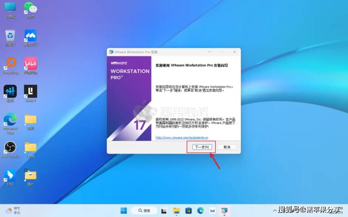Open Microsoft Store from the taskbar
The image size is (348, 217).
[188, 211]
